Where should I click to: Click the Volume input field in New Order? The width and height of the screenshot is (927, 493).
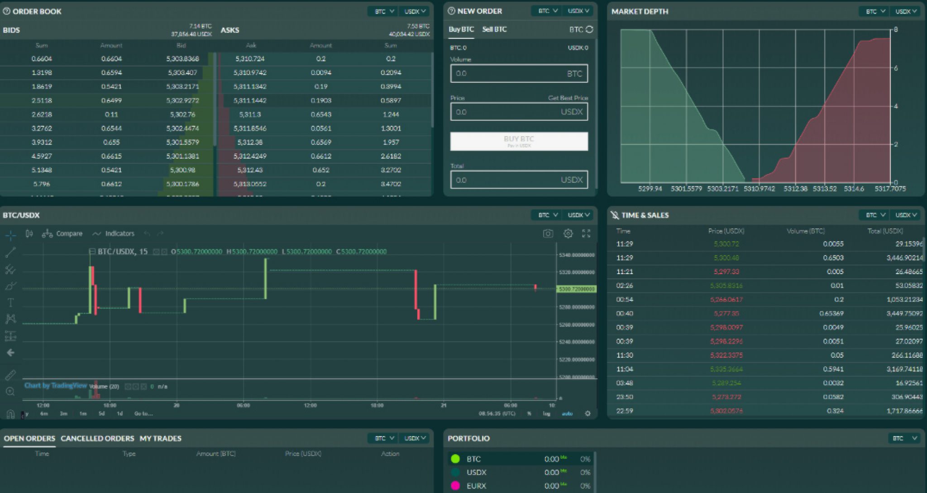pos(519,73)
